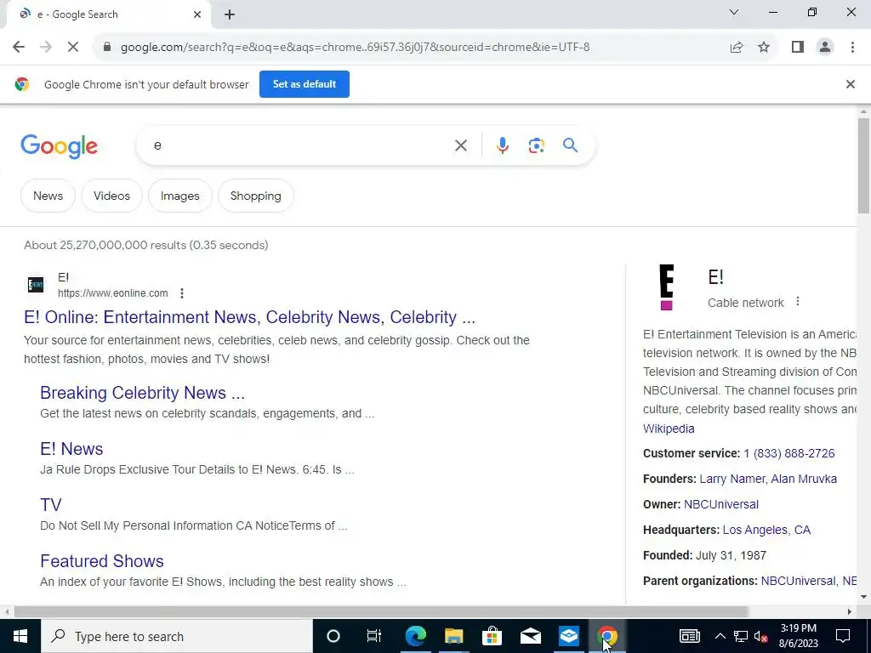The height and width of the screenshot is (653, 871).
Task: Open the news and interests taskbar icon
Action: [689, 636]
